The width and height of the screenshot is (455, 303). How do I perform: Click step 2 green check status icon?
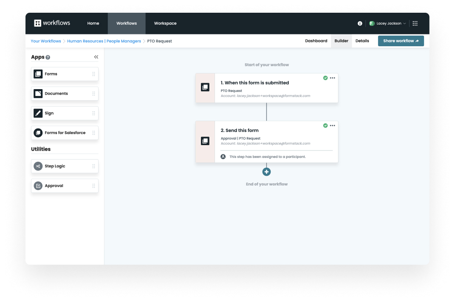click(325, 126)
